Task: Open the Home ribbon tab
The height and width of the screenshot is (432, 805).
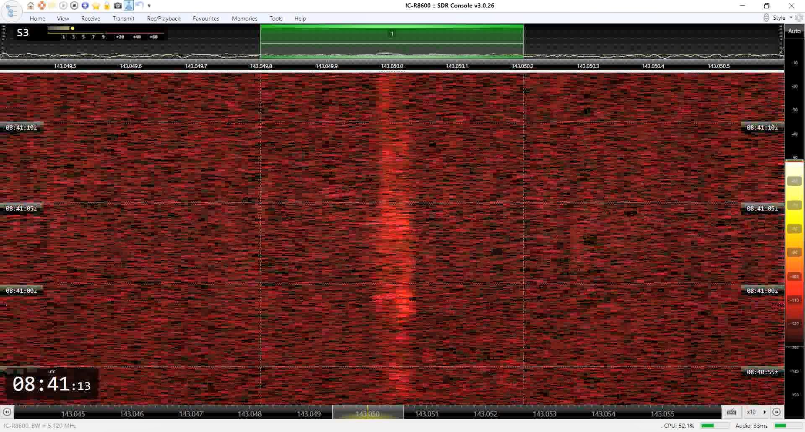Action: coord(37,18)
